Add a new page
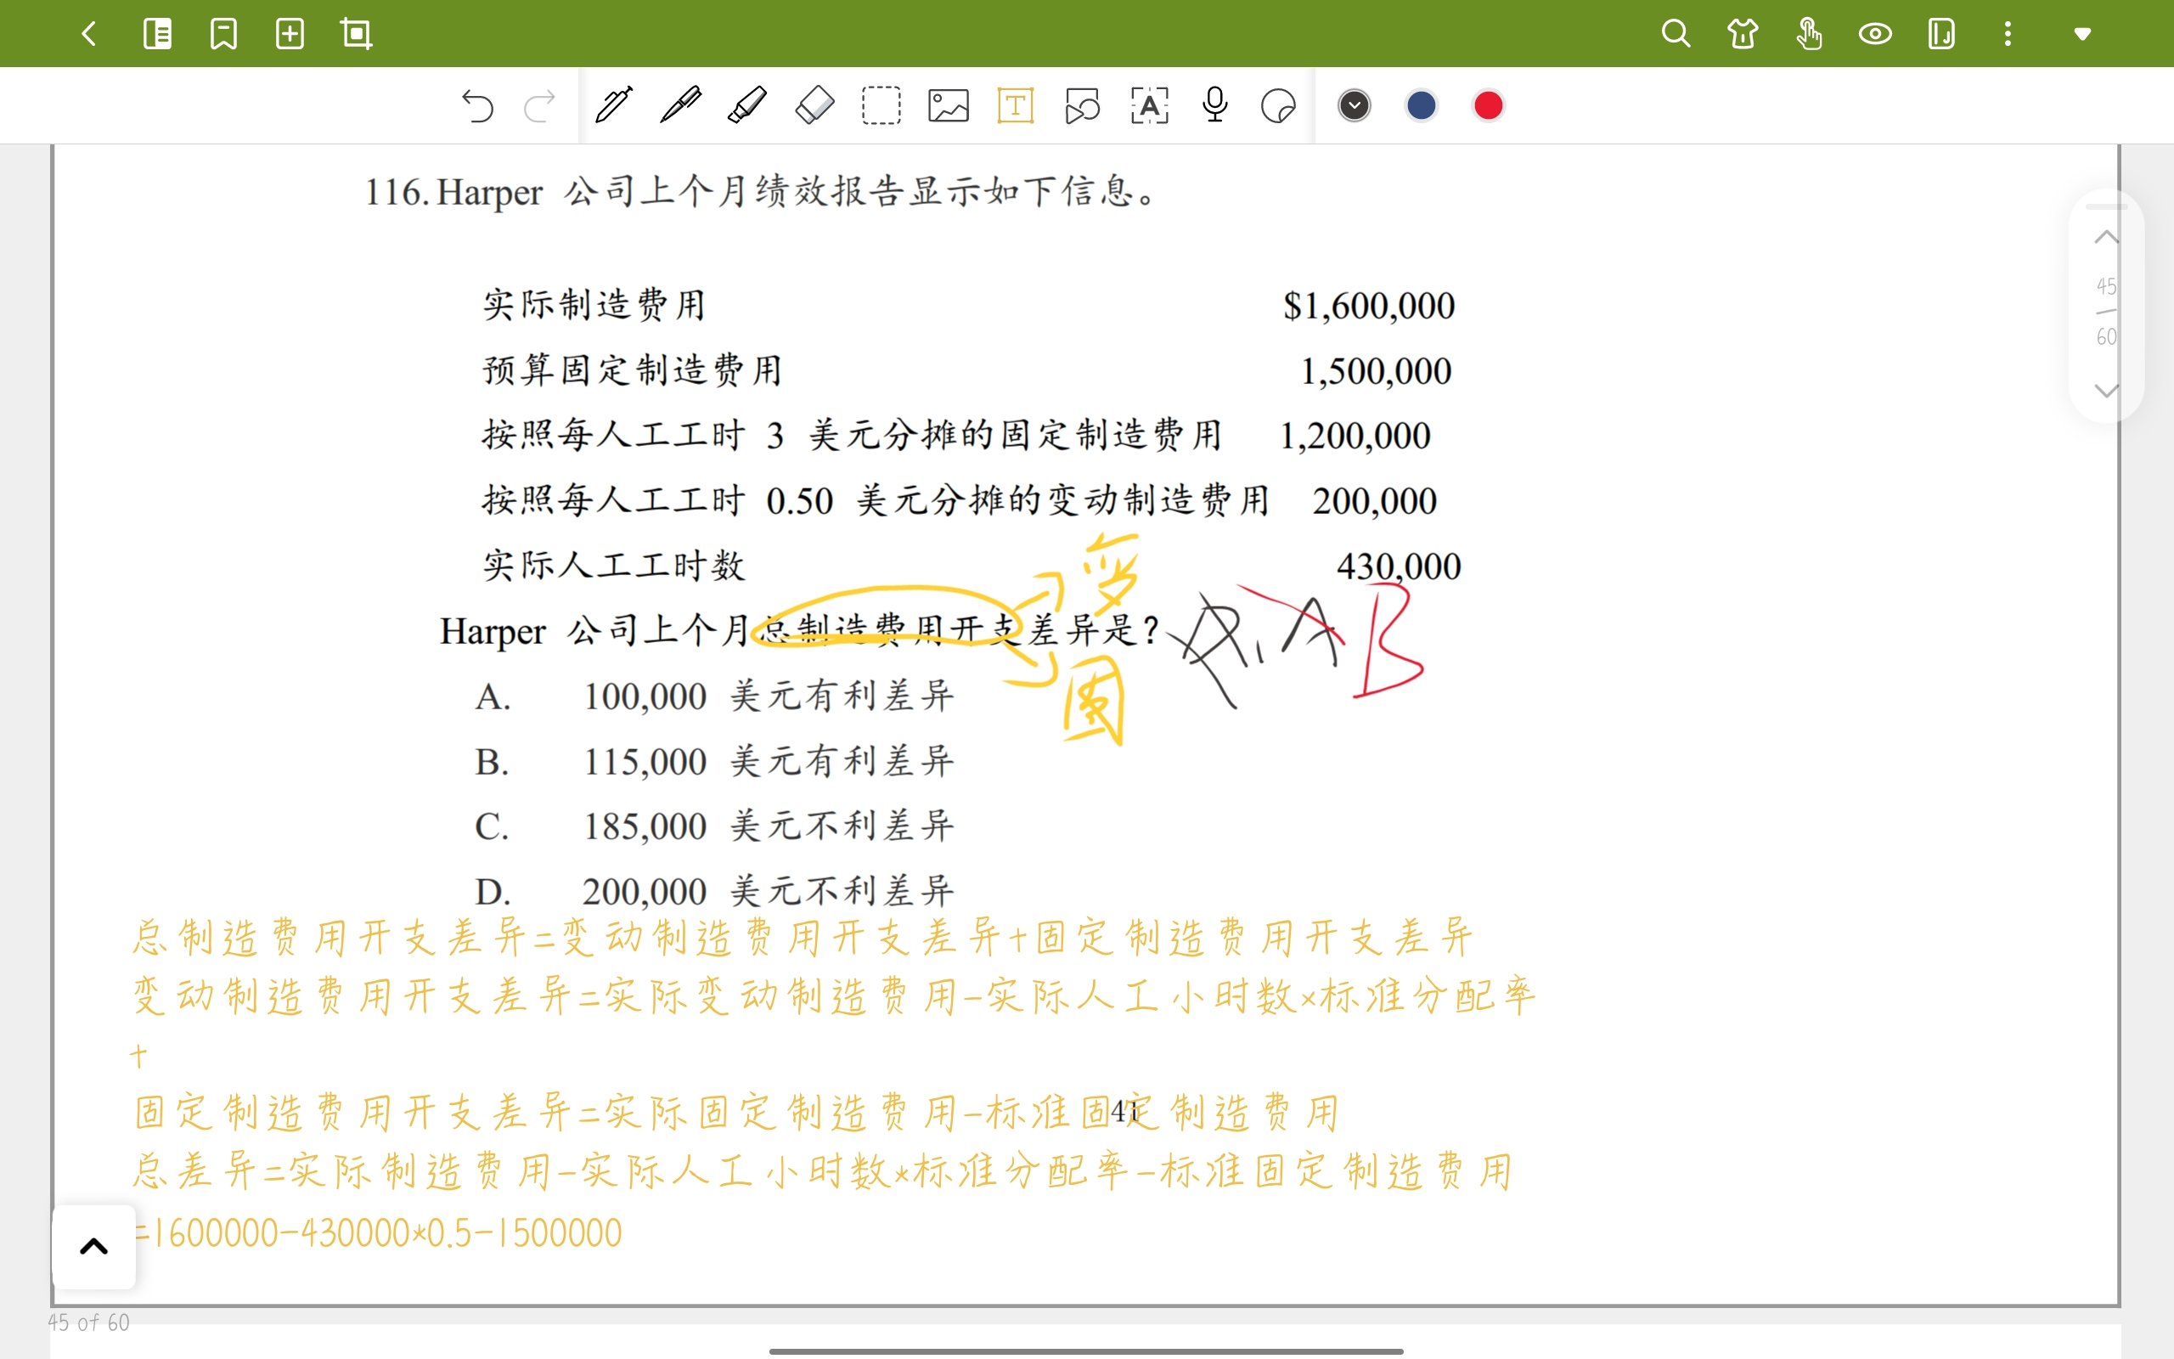 coord(290,34)
